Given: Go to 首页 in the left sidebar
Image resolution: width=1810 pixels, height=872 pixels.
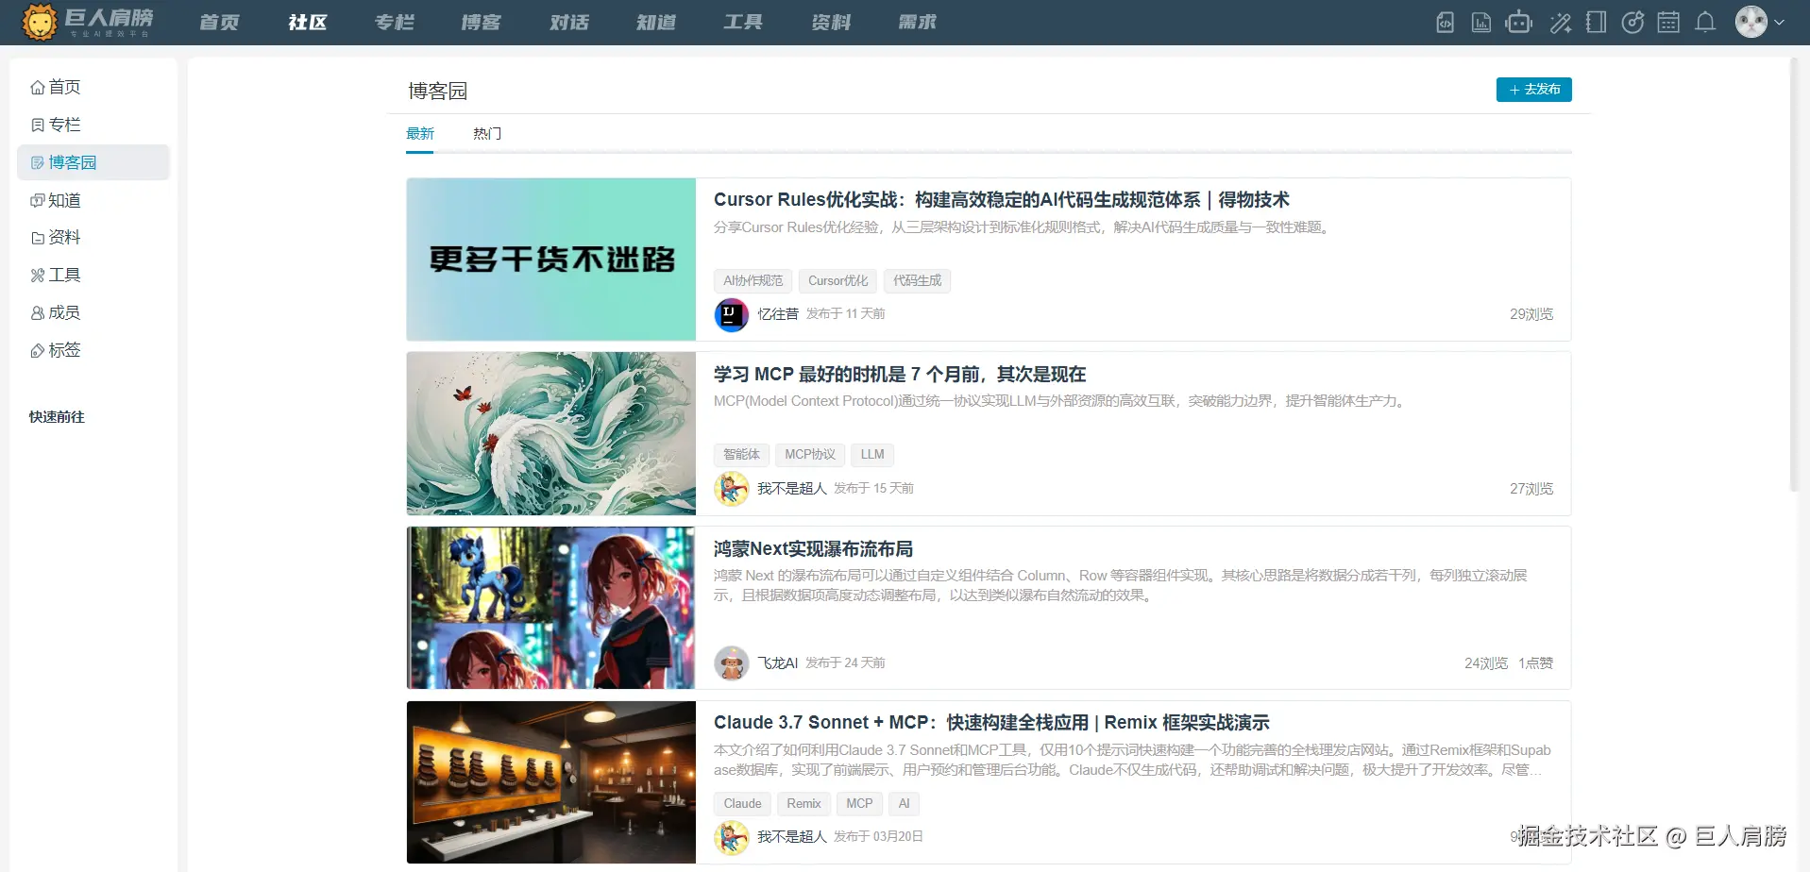Looking at the screenshot, I should [x=93, y=87].
